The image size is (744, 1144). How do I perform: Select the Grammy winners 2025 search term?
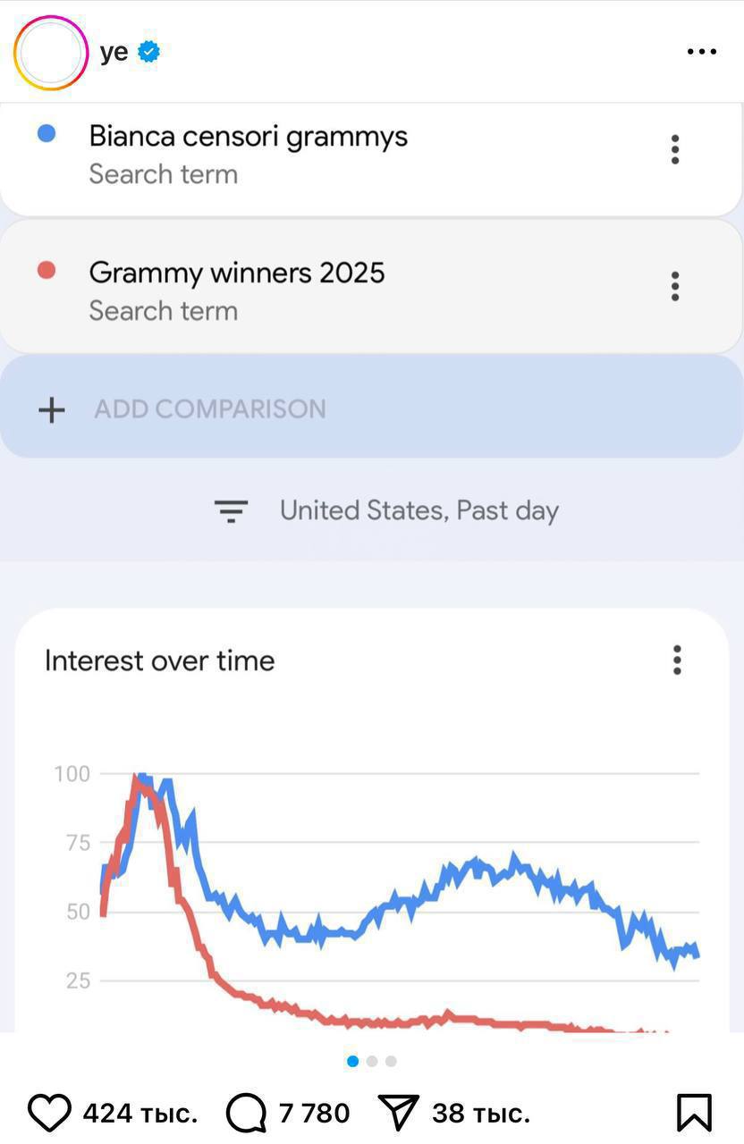coord(237,273)
